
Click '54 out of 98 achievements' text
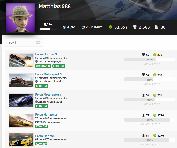pyautogui.click(x=51, y=78)
